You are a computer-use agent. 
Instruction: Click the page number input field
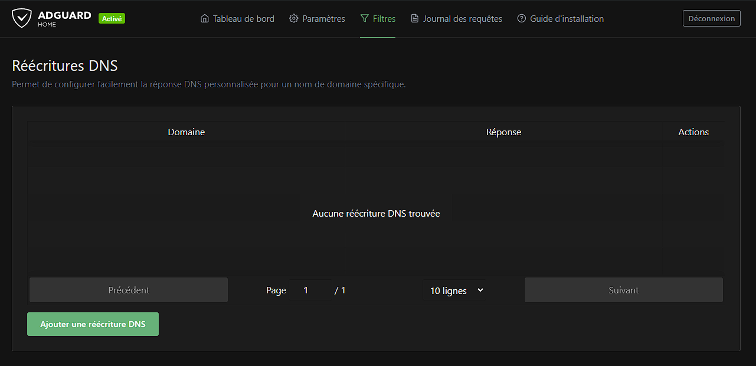point(310,290)
